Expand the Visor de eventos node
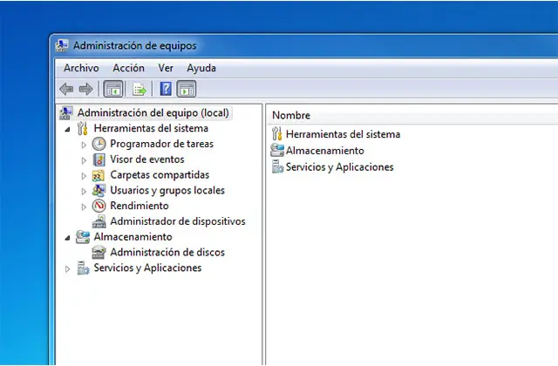This screenshot has height=366, width=558. pos(84,159)
